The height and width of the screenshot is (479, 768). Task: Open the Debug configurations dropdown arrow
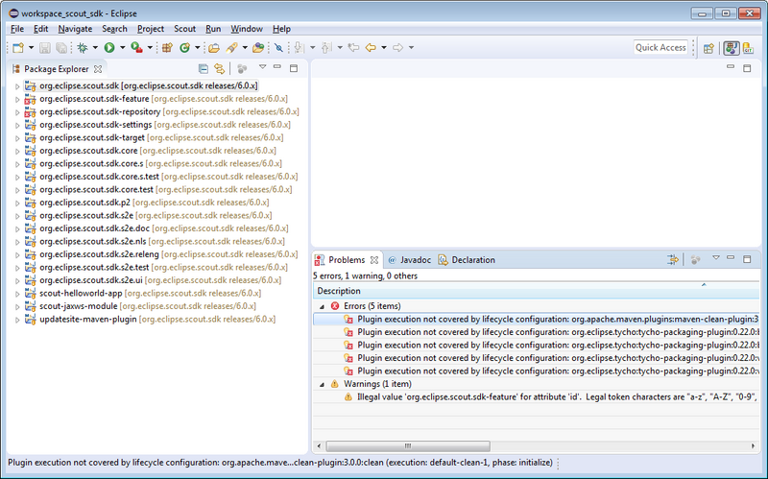point(95,47)
